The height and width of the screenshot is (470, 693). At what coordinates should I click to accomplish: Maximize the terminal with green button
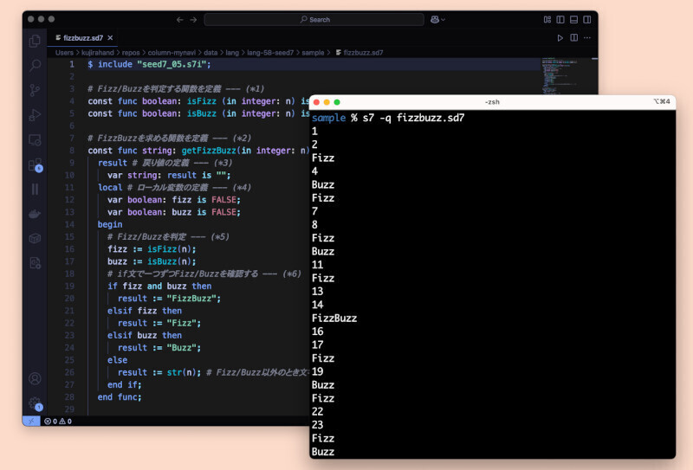(337, 102)
